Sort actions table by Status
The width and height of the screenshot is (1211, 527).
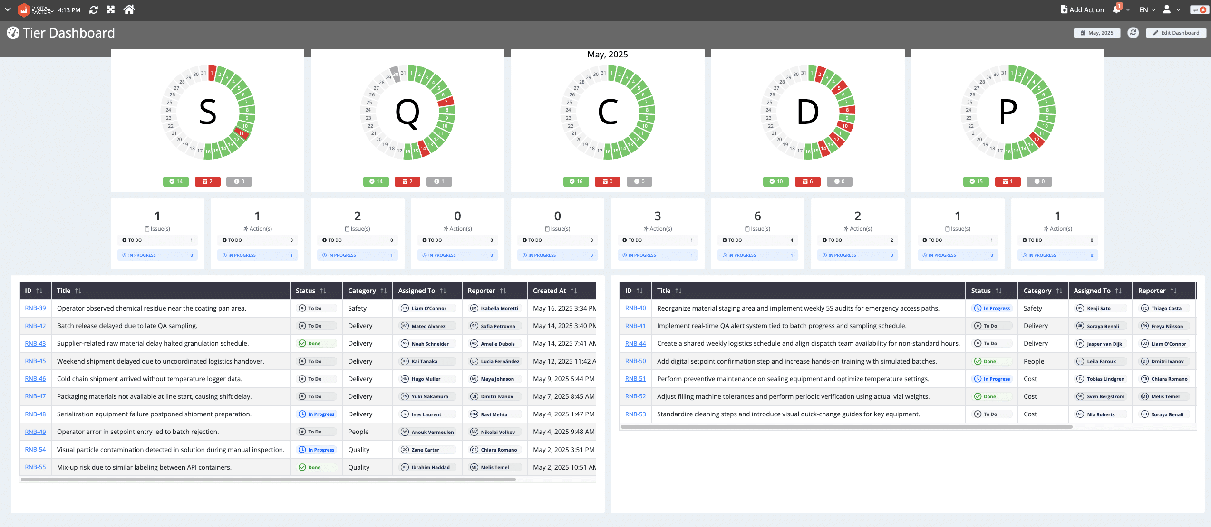point(998,291)
